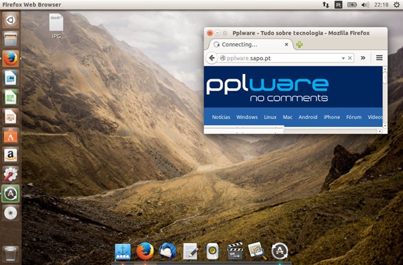Open Ubuntu Software Center in launcher
This screenshot has width=403, height=265.
click(x=11, y=136)
